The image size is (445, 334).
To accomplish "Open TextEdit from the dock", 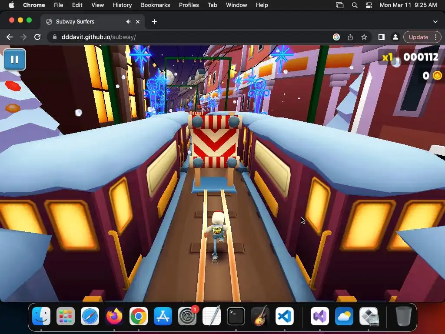I will (212, 315).
